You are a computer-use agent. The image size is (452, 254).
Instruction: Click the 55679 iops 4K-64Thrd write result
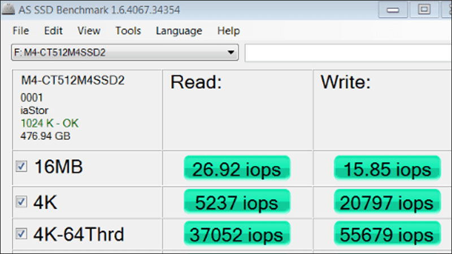click(x=387, y=234)
